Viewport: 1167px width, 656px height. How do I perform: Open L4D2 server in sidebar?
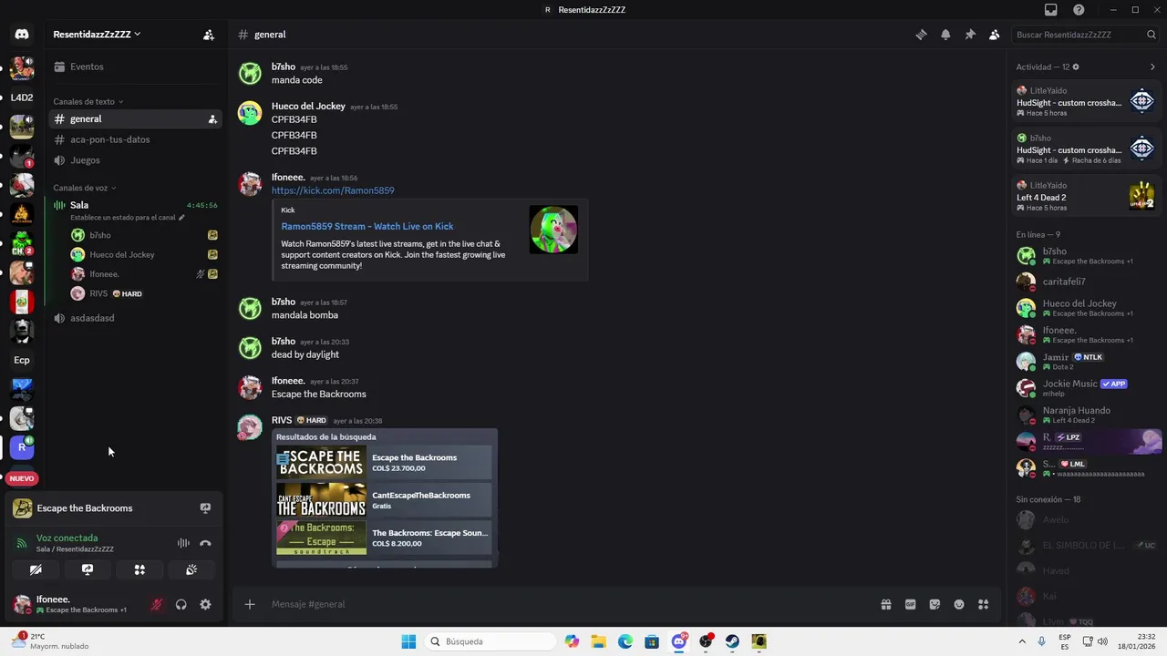[x=22, y=97]
